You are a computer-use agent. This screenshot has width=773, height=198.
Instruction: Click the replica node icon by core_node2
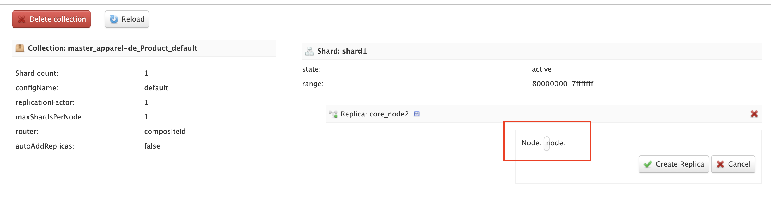(x=333, y=114)
